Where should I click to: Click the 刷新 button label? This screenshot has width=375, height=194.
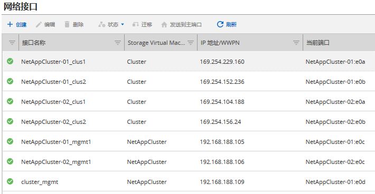[231, 25]
